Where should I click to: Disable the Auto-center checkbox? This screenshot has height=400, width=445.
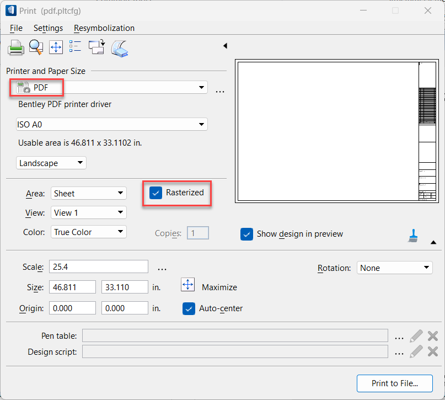189,308
